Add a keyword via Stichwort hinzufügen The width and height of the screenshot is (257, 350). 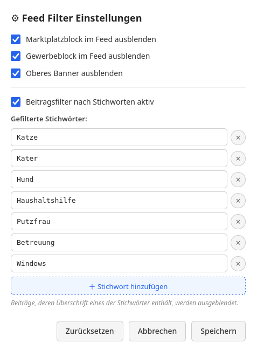click(x=128, y=286)
